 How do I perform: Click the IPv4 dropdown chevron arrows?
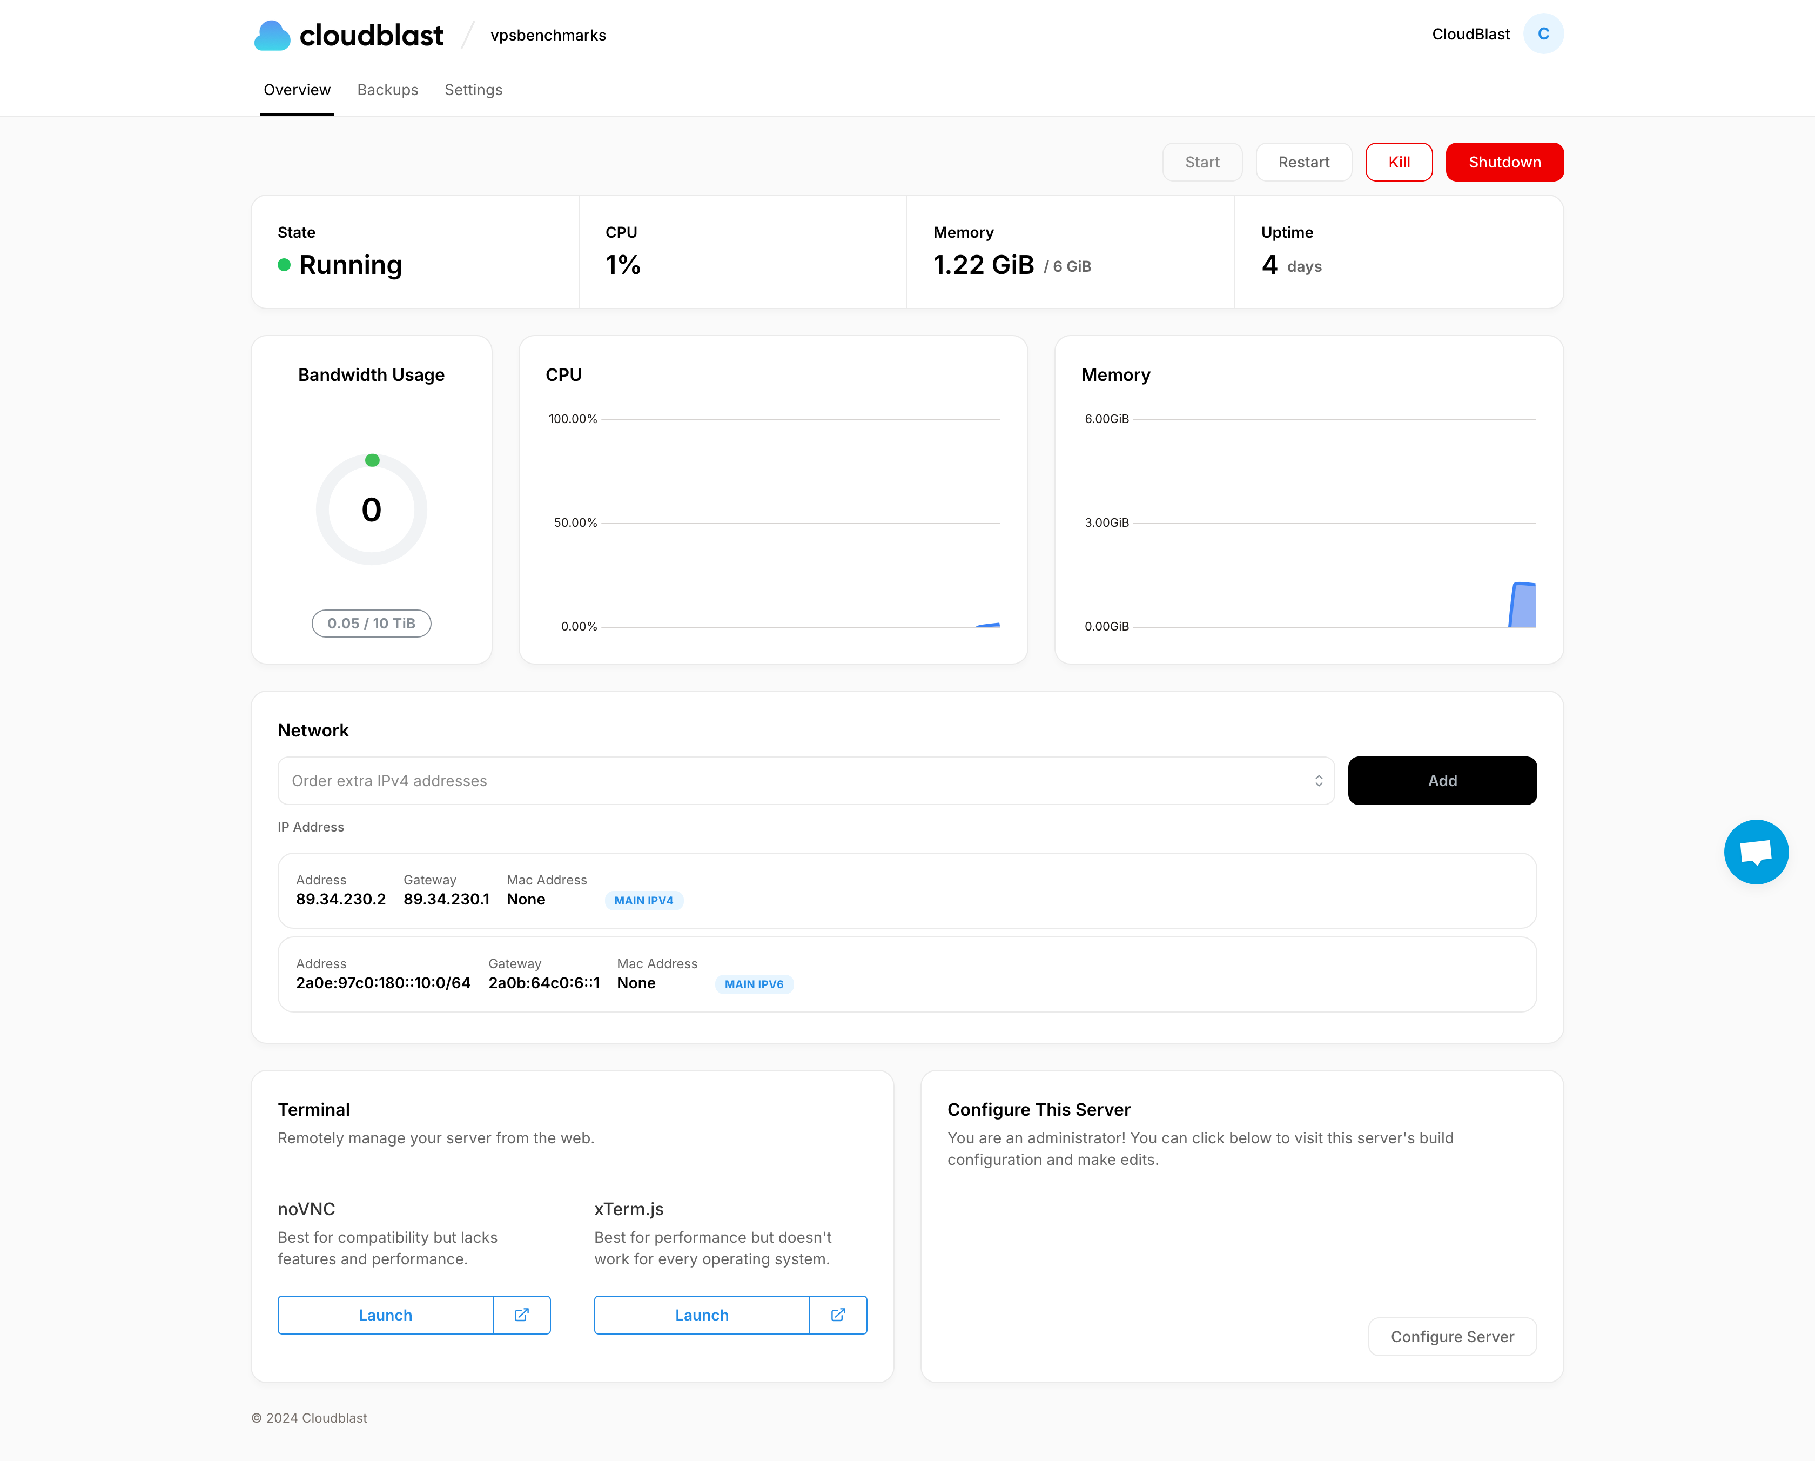(1319, 781)
